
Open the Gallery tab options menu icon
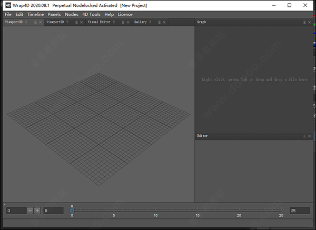coord(160,22)
